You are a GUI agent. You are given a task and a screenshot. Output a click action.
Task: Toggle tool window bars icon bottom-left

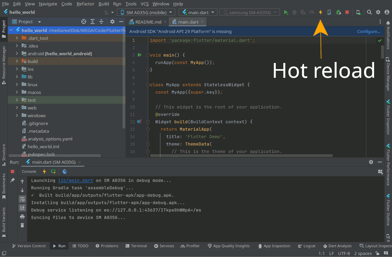pos(4,254)
